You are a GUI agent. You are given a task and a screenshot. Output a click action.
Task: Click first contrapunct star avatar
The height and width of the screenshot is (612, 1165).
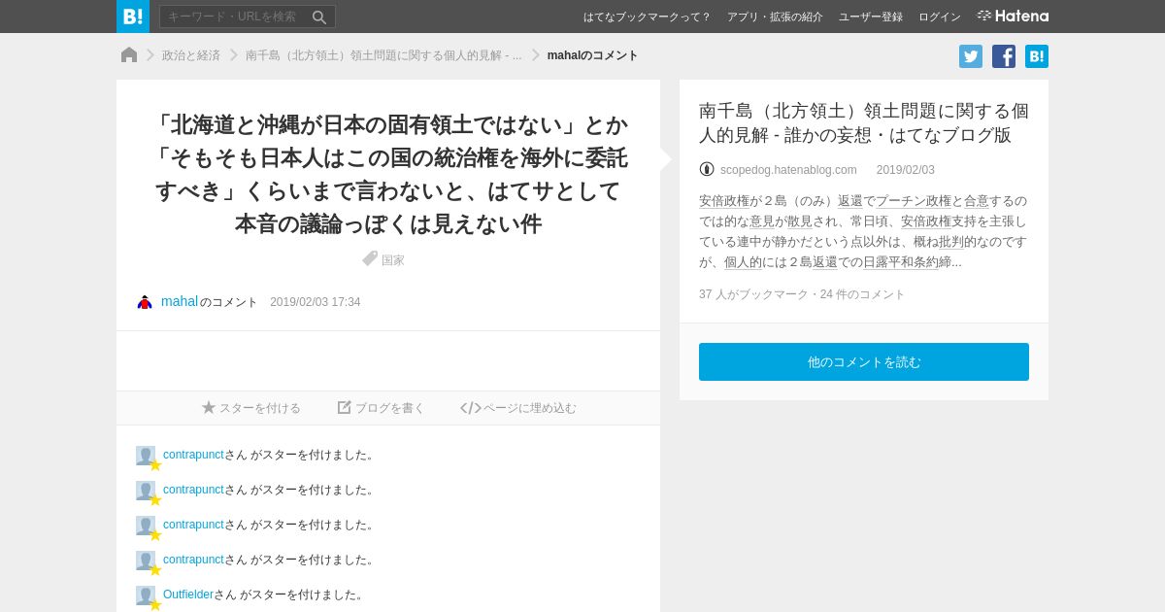(x=148, y=458)
